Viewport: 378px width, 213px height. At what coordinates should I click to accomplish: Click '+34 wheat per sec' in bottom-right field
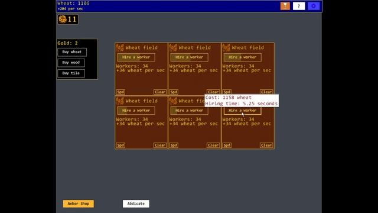247,124
